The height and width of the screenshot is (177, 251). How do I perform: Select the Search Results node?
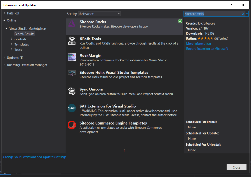tap(24, 34)
